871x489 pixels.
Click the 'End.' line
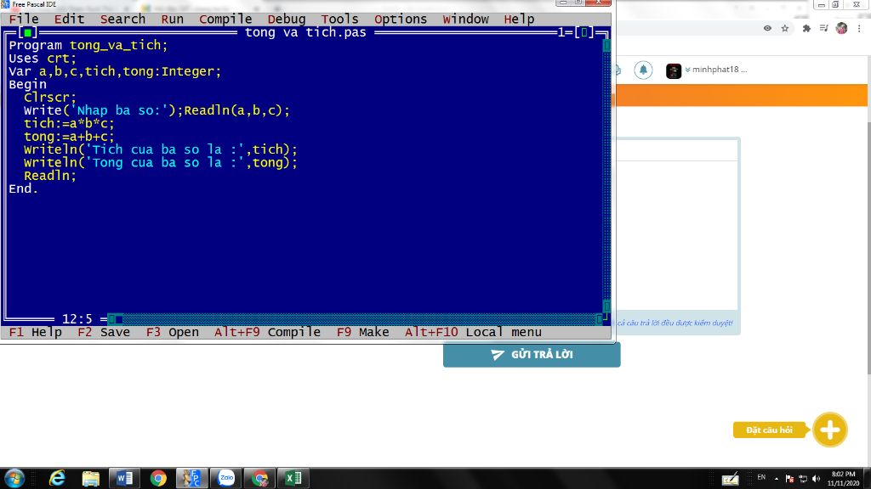coord(24,188)
